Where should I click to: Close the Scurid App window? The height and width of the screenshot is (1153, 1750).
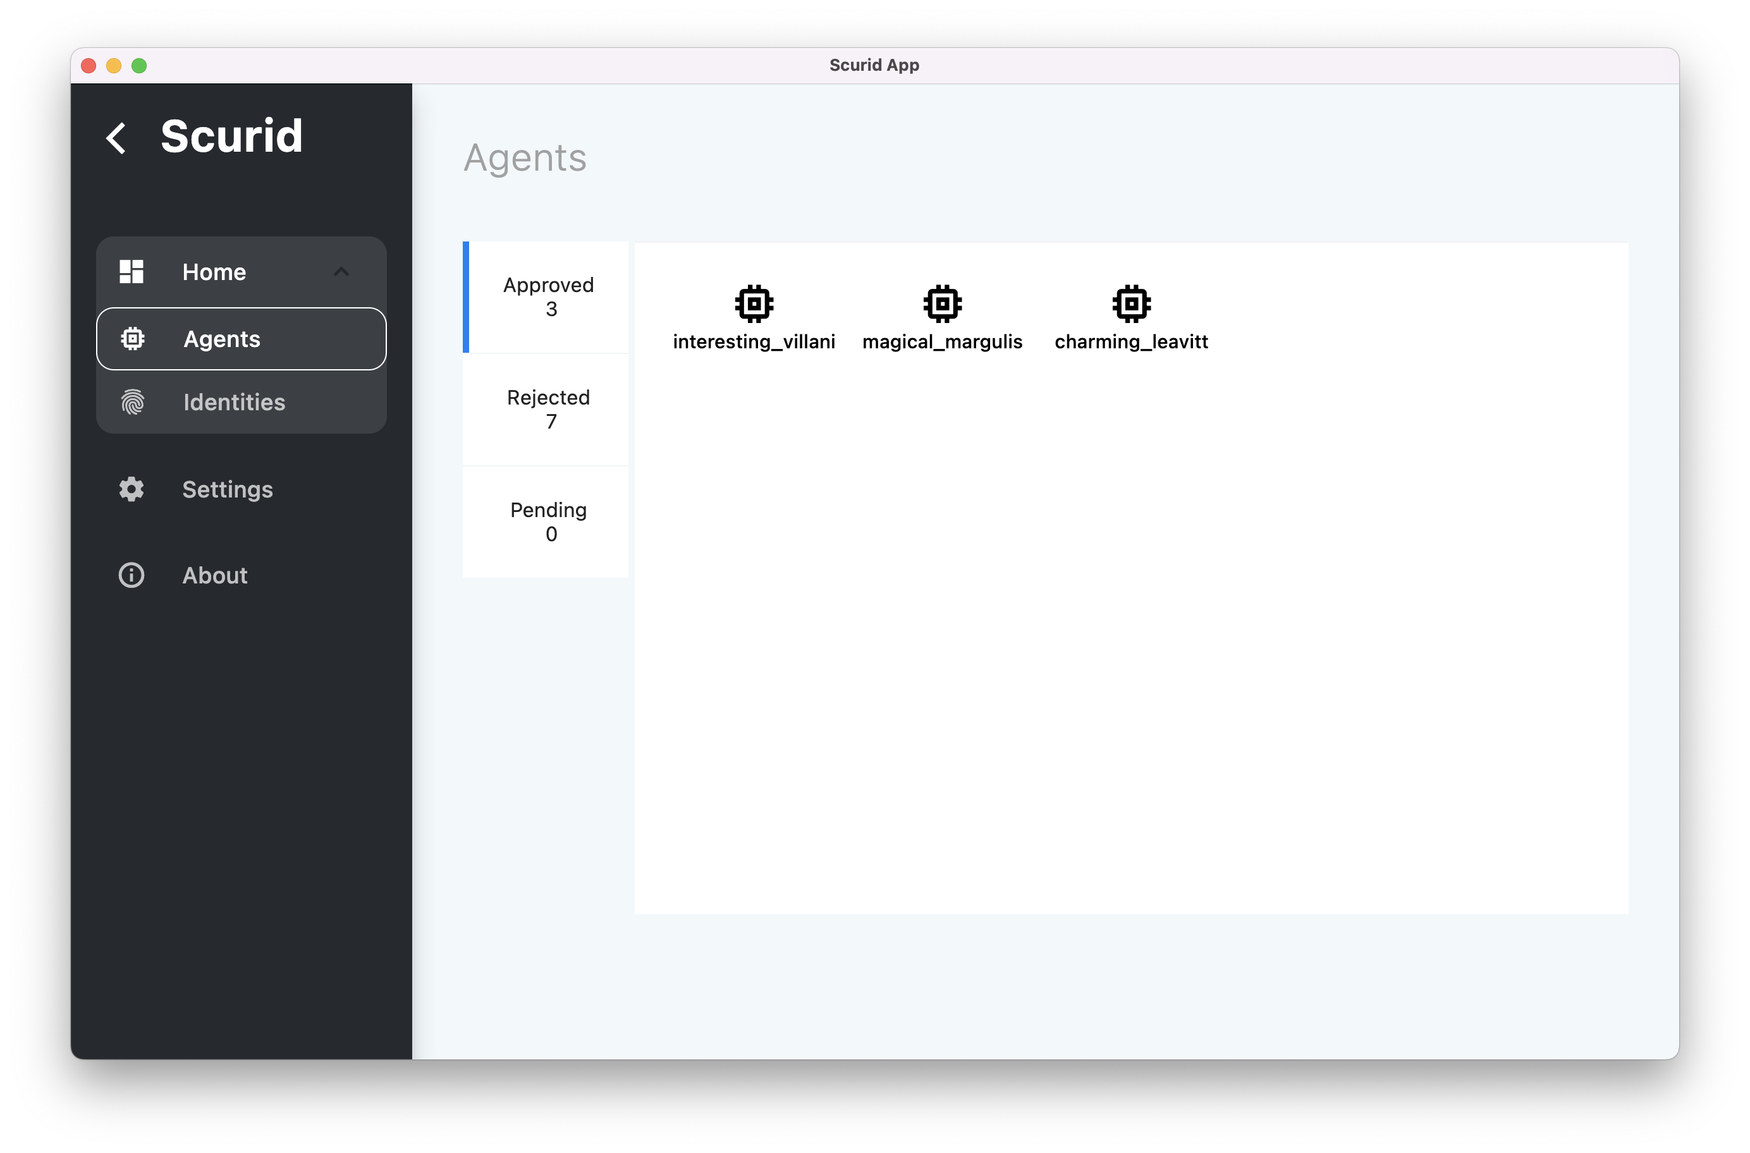[x=89, y=66]
